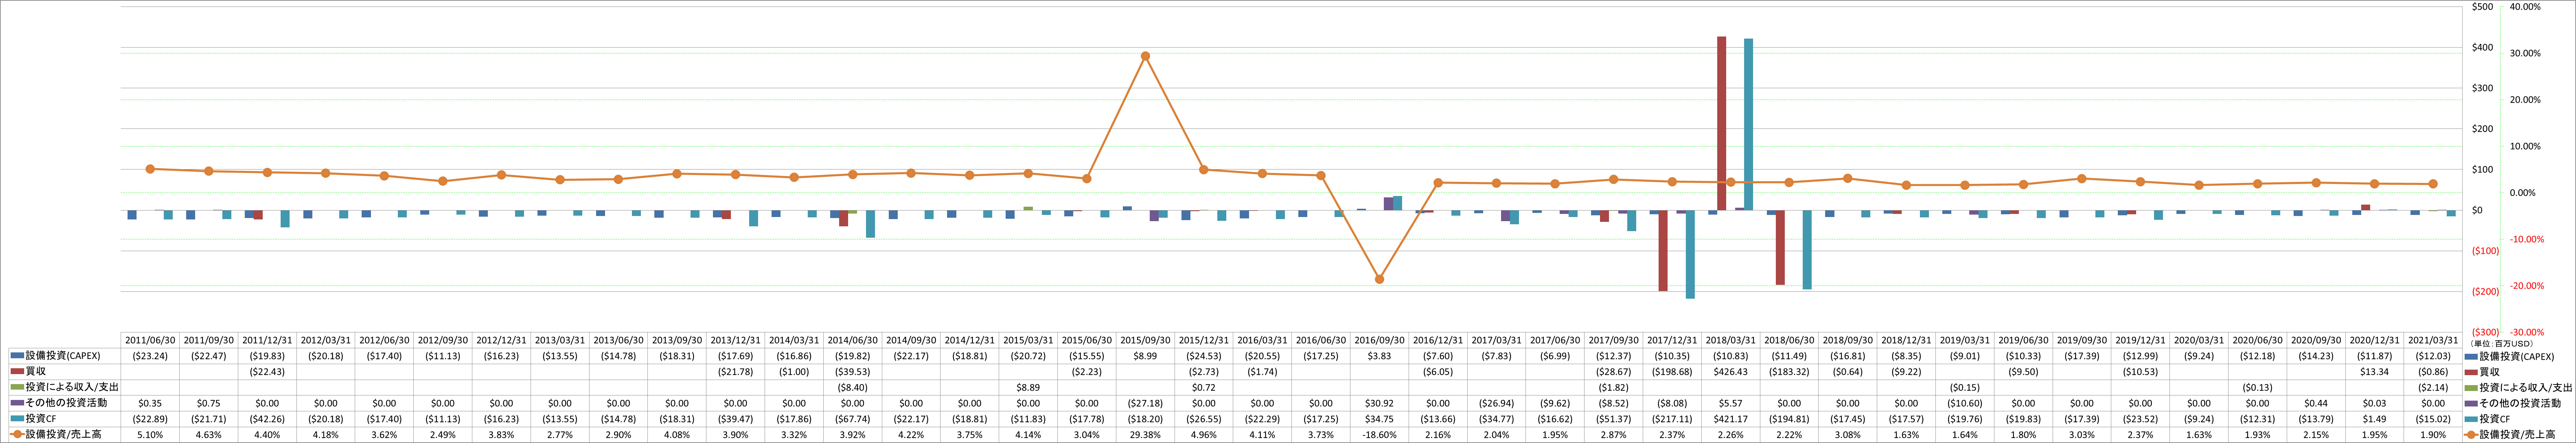Click the ($42.26) cell
Viewport: 2576px width, 443px height.
(x=267, y=419)
